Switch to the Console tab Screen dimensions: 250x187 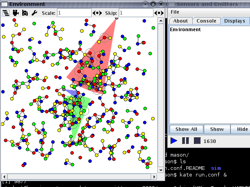click(206, 21)
